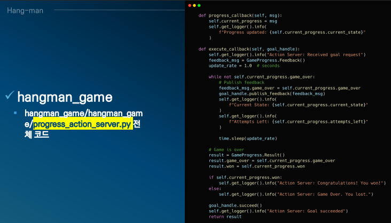
Task: Click 'result = GameProgress.Result()' line
Action: [x=247, y=155]
